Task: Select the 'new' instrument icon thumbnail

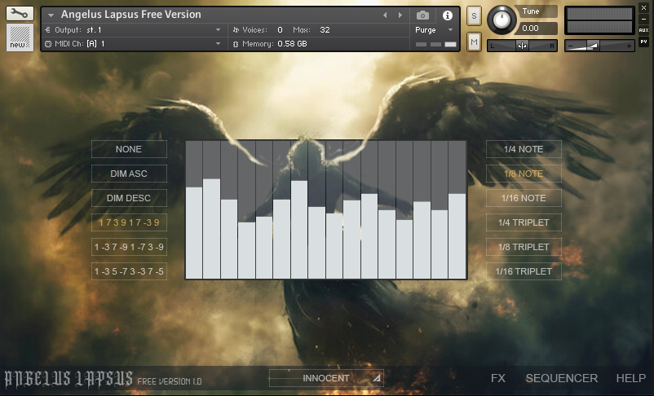Action: pyautogui.click(x=20, y=37)
